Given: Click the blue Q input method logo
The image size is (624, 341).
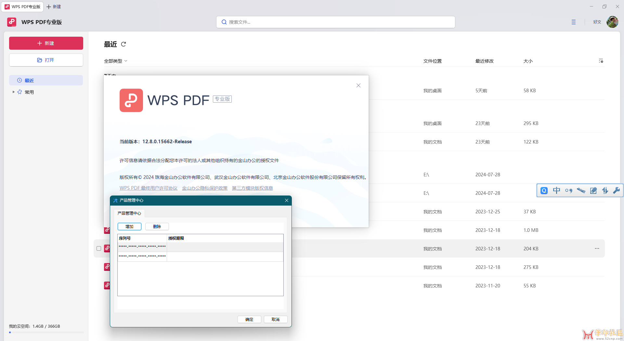Looking at the screenshot, I should (544, 191).
